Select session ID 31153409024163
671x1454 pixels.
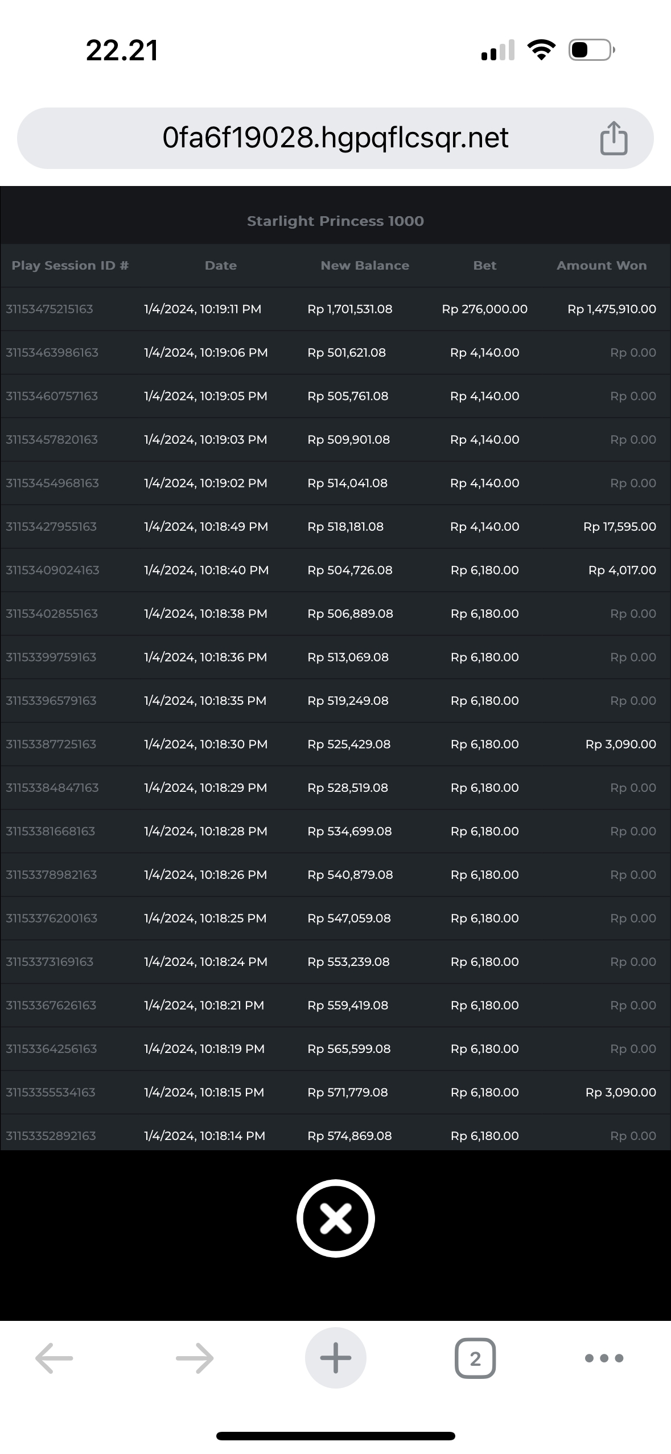click(x=52, y=570)
